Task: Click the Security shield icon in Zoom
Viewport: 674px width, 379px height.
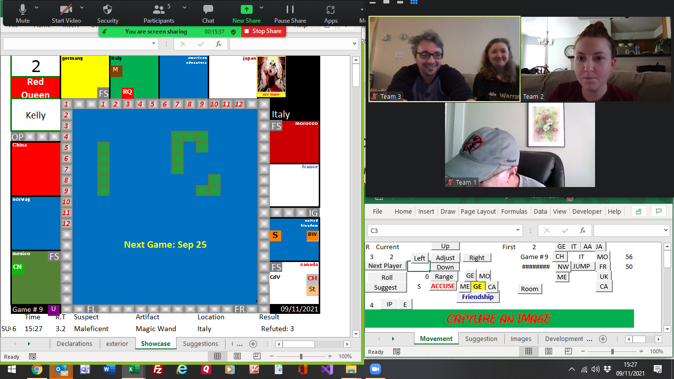Action: coord(108,10)
